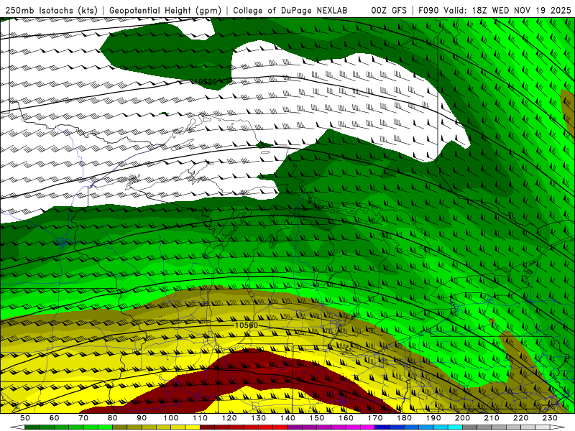Click the 90 kts color scale label

pyautogui.click(x=142, y=418)
